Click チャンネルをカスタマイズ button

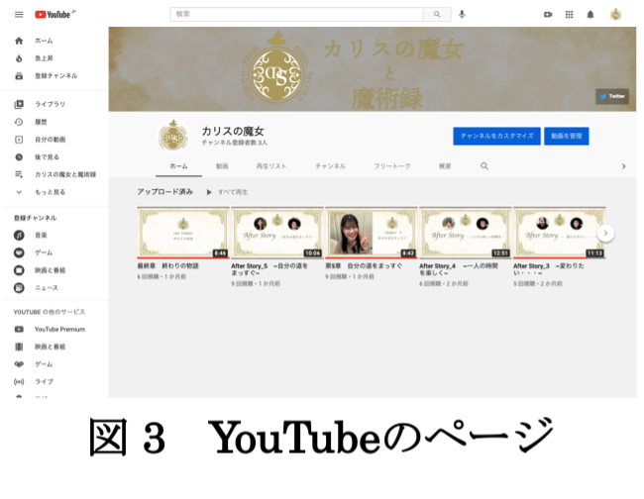(495, 136)
